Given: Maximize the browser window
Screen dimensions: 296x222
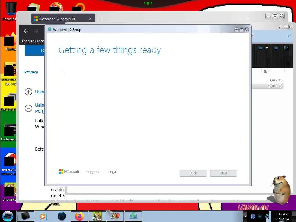Looking at the screenshot, I should [x=275, y=16].
